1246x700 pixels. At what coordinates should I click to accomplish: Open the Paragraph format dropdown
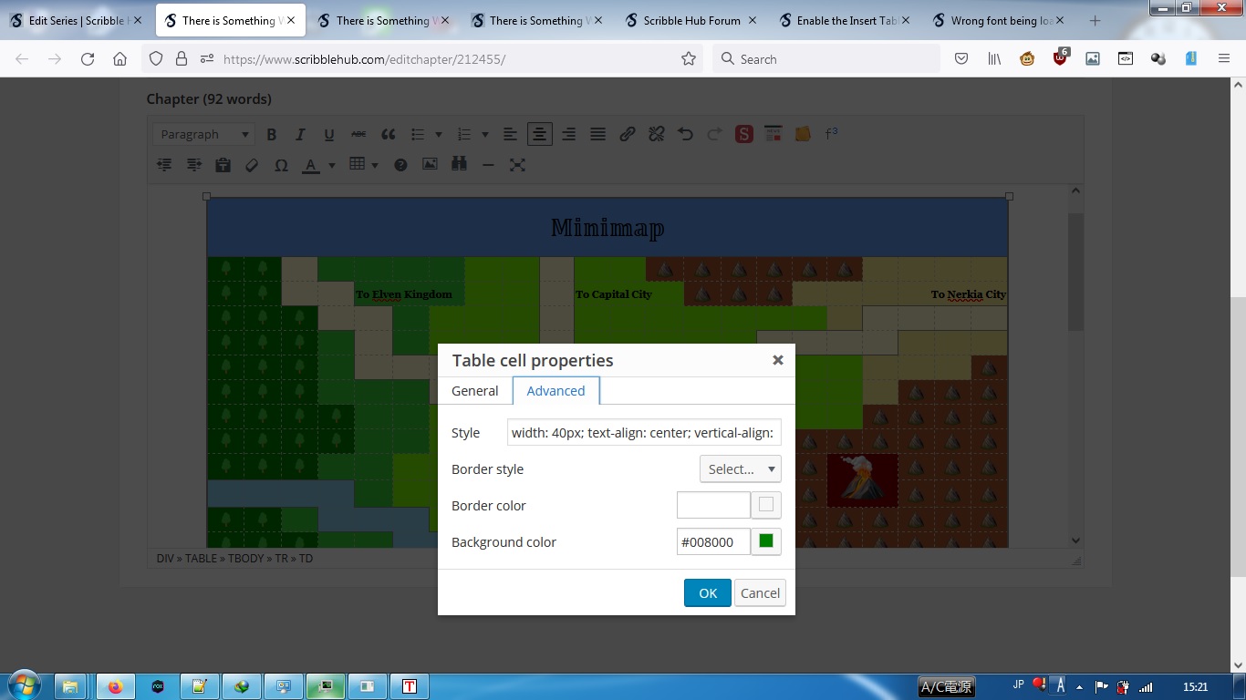(x=202, y=135)
